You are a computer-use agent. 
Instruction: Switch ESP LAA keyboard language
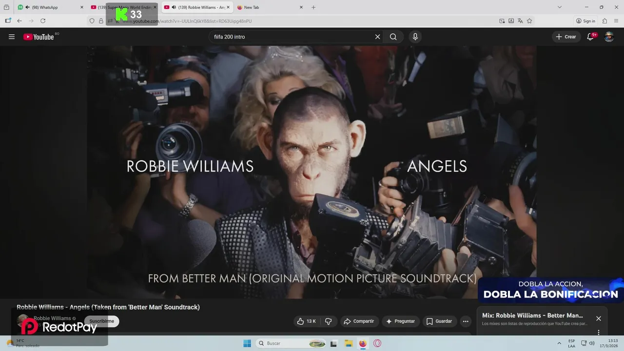(x=571, y=343)
